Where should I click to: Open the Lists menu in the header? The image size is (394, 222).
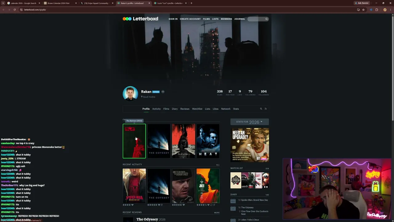[x=215, y=19]
